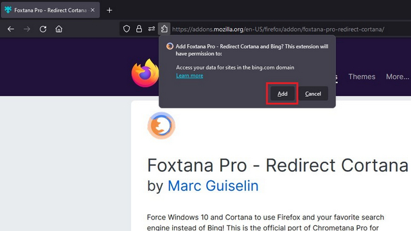
Task: Expand the More... menu in the site header
Action: 398,76
